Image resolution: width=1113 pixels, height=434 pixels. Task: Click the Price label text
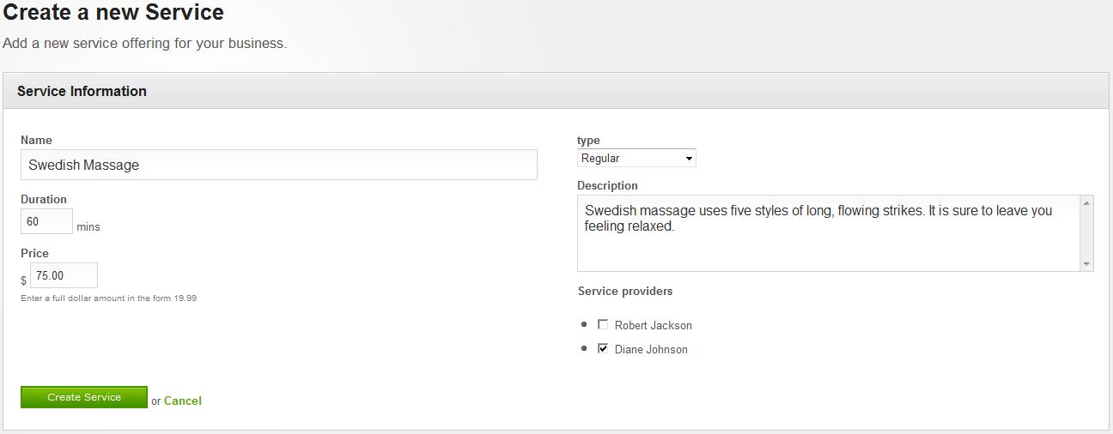[x=34, y=253]
